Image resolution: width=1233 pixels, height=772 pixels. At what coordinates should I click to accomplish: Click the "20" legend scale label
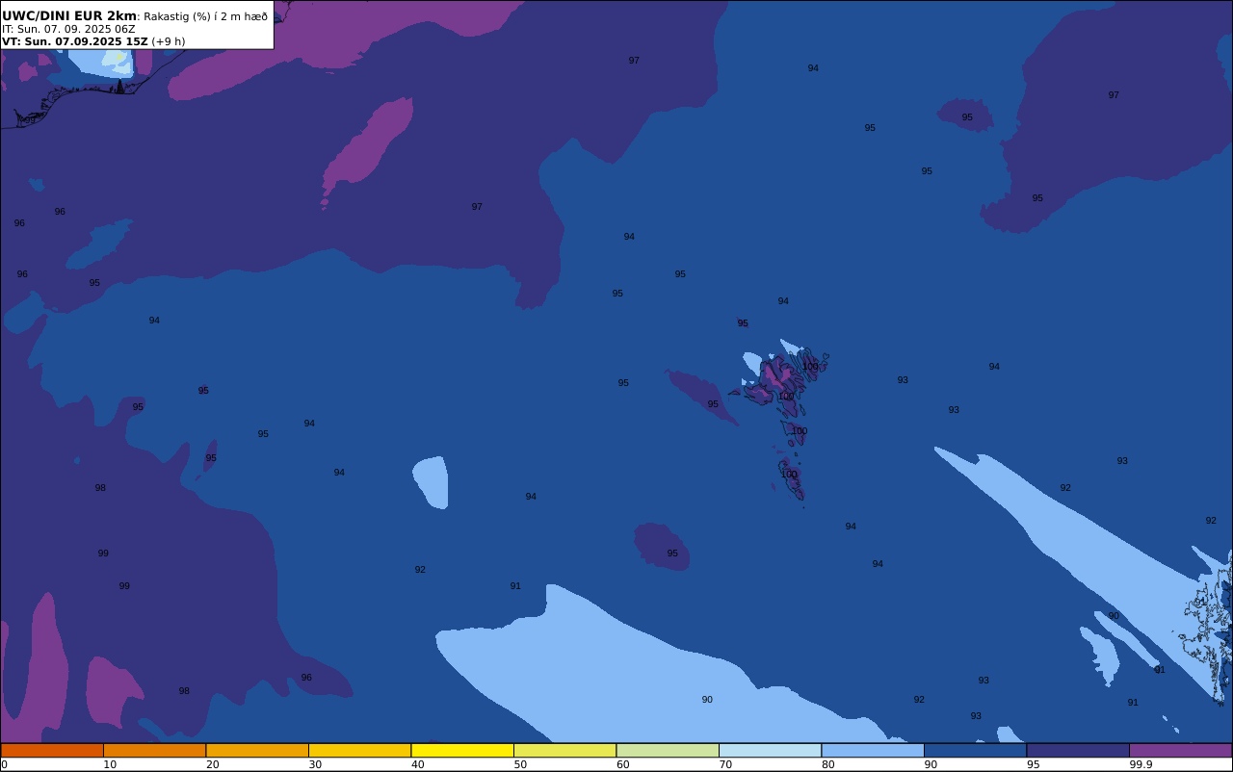(x=212, y=764)
